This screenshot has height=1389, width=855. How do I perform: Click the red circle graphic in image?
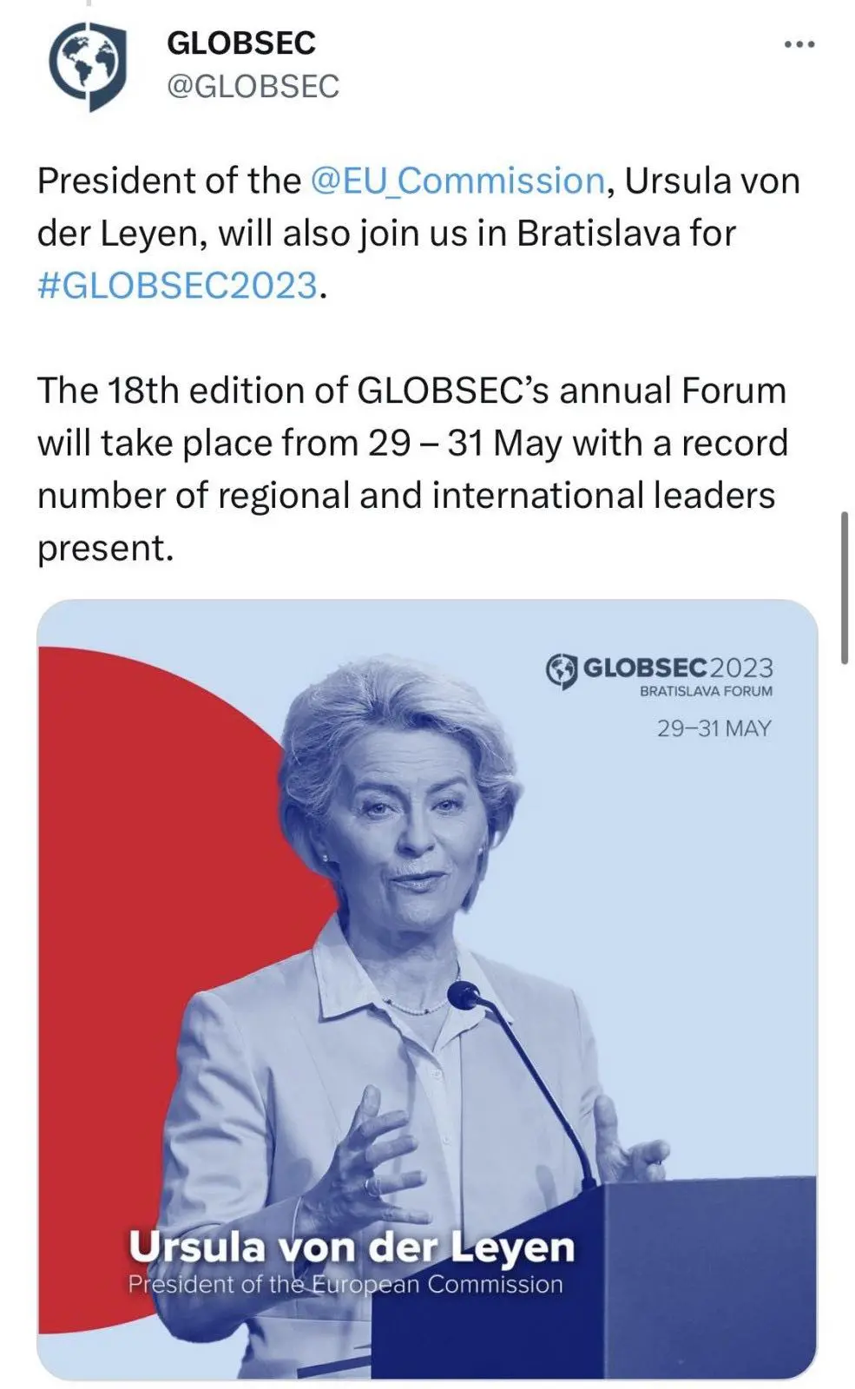point(130,868)
